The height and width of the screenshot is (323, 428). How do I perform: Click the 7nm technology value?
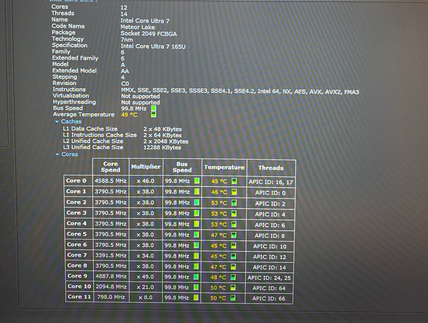tap(127, 40)
